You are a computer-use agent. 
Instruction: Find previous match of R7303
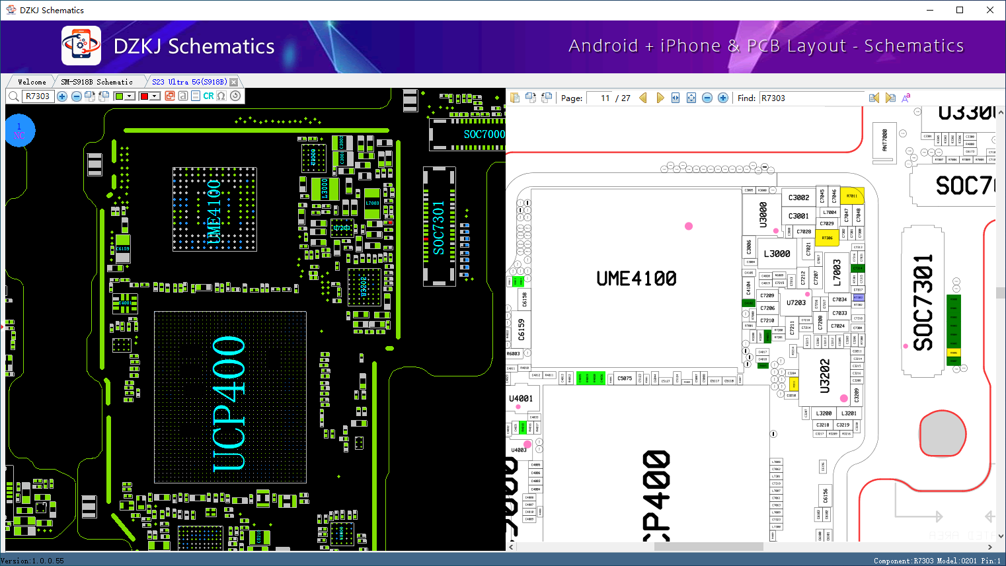coord(874,98)
